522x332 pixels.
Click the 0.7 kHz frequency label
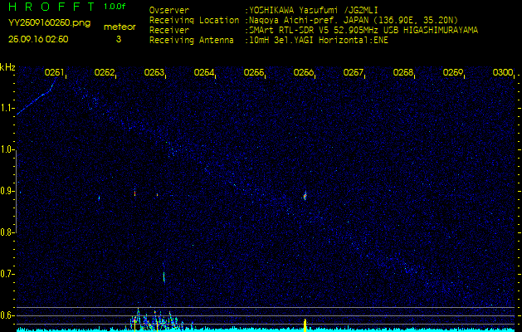(x=7, y=274)
